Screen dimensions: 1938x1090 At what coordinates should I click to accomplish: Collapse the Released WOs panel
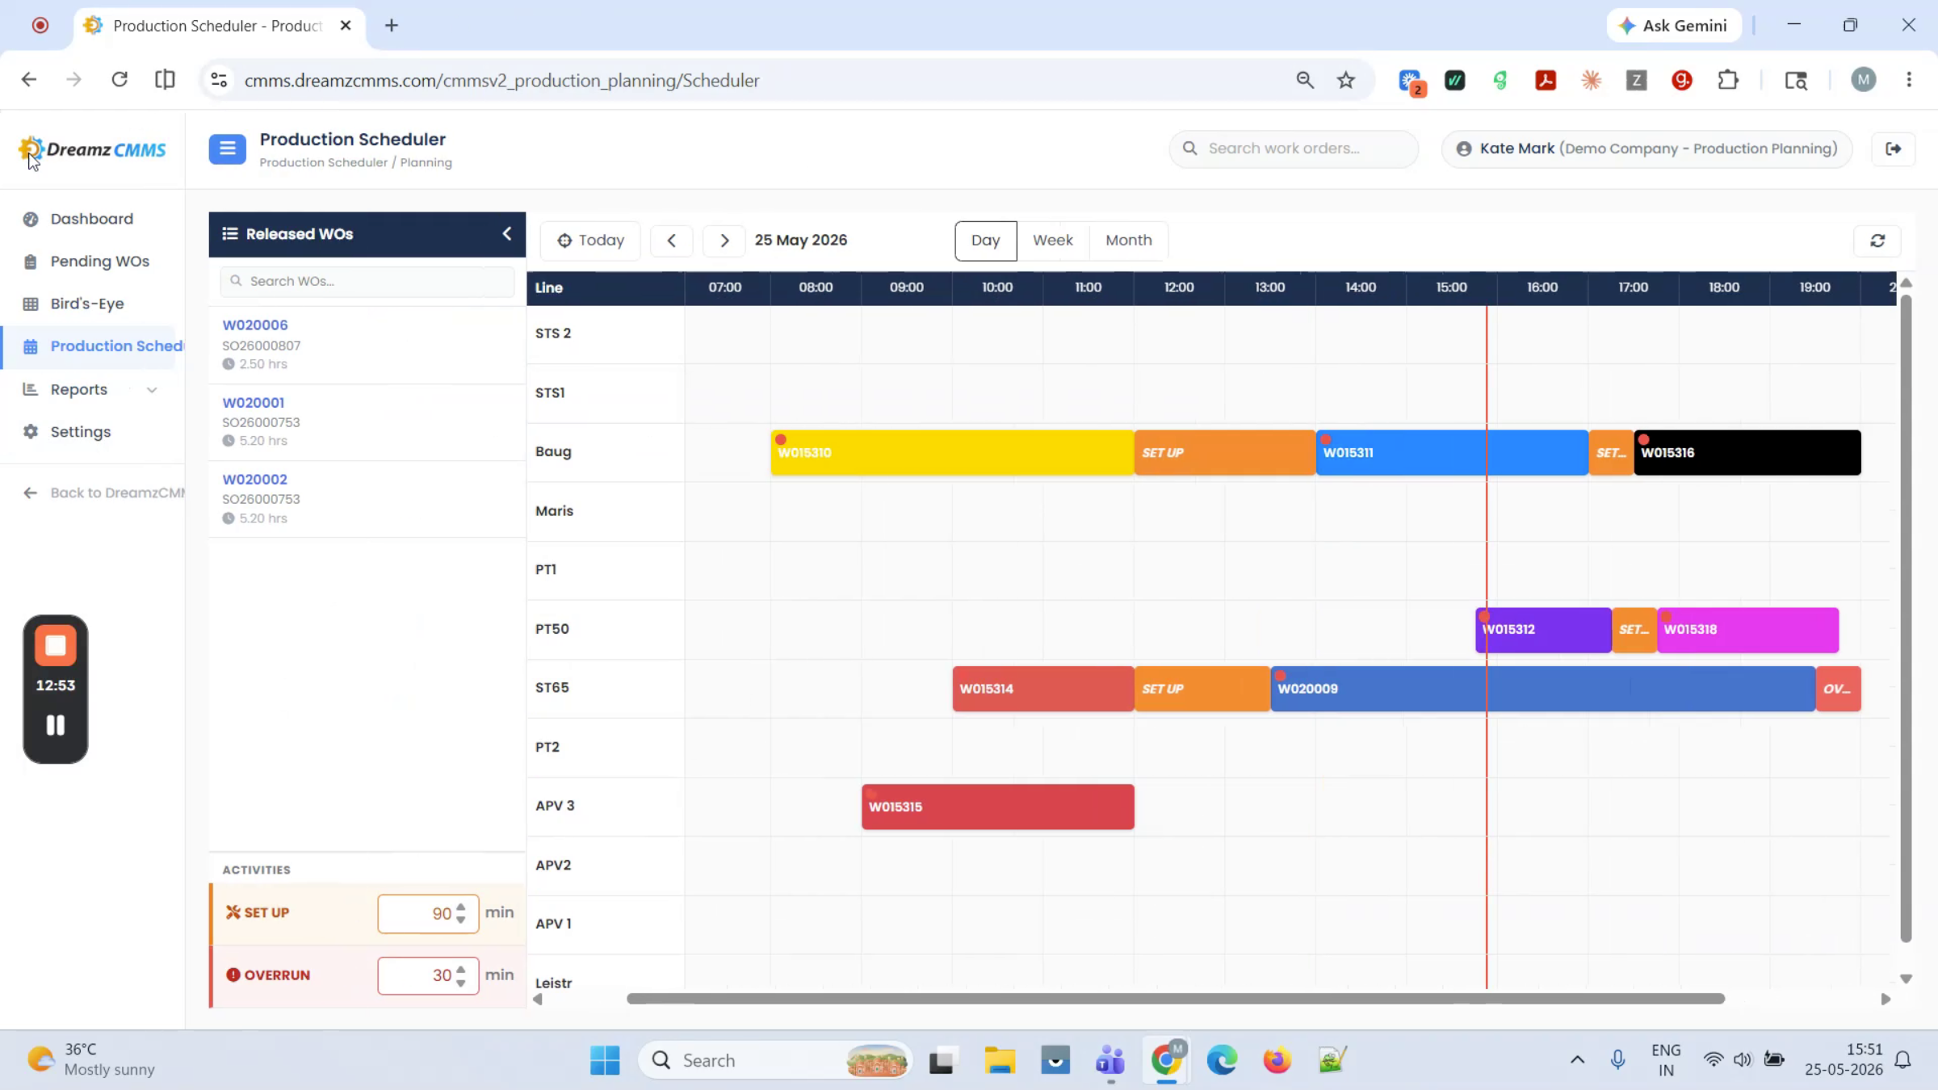pos(507,234)
